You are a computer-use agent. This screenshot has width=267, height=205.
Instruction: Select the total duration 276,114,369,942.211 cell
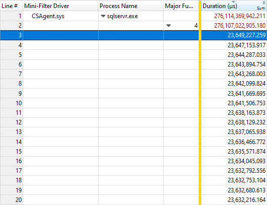239,16
